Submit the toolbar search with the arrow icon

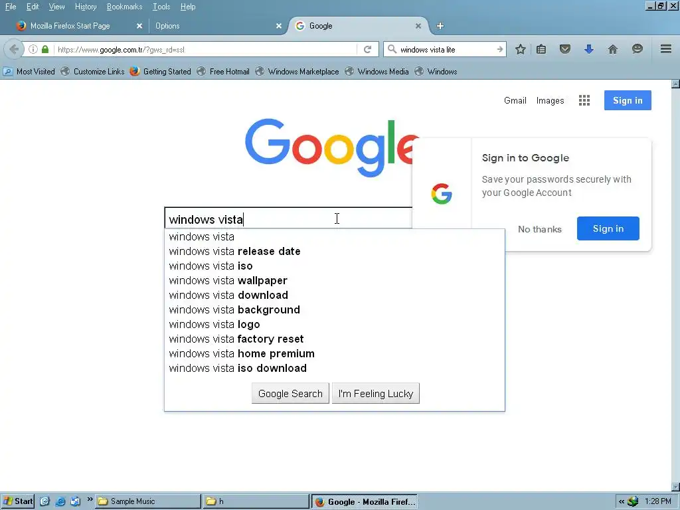click(x=499, y=49)
